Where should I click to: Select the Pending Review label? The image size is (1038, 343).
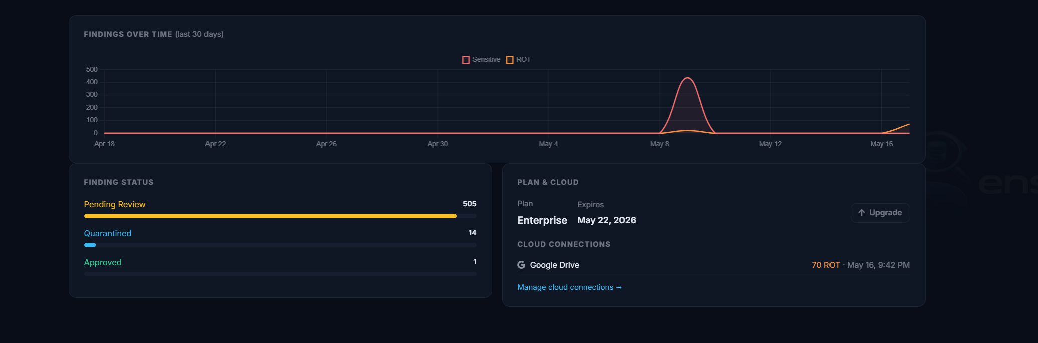click(115, 204)
